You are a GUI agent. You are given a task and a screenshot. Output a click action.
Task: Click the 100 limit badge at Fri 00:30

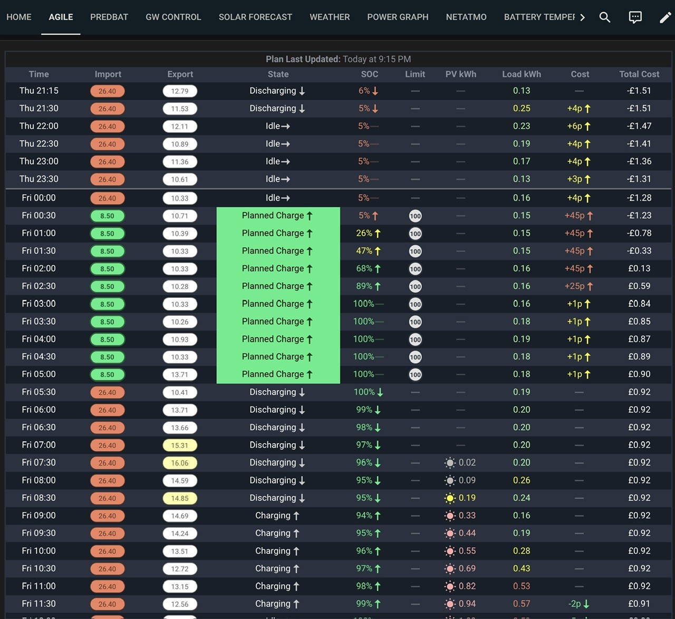pos(415,216)
